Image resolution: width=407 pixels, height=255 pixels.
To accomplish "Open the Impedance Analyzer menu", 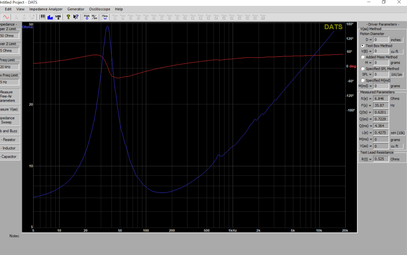I will (x=46, y=9).
